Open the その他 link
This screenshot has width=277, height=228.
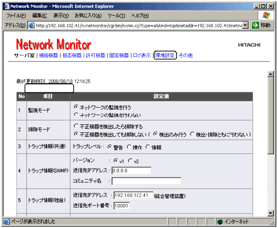(x=186, y=55)
